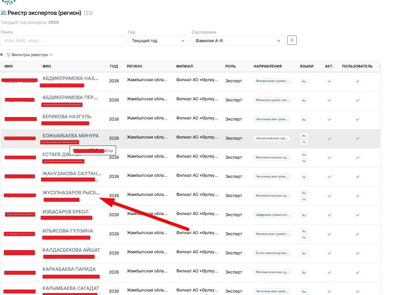
Task: Click КАРЫМБАЕВА САГАДАТ name
Action: [x=71, y=288]
